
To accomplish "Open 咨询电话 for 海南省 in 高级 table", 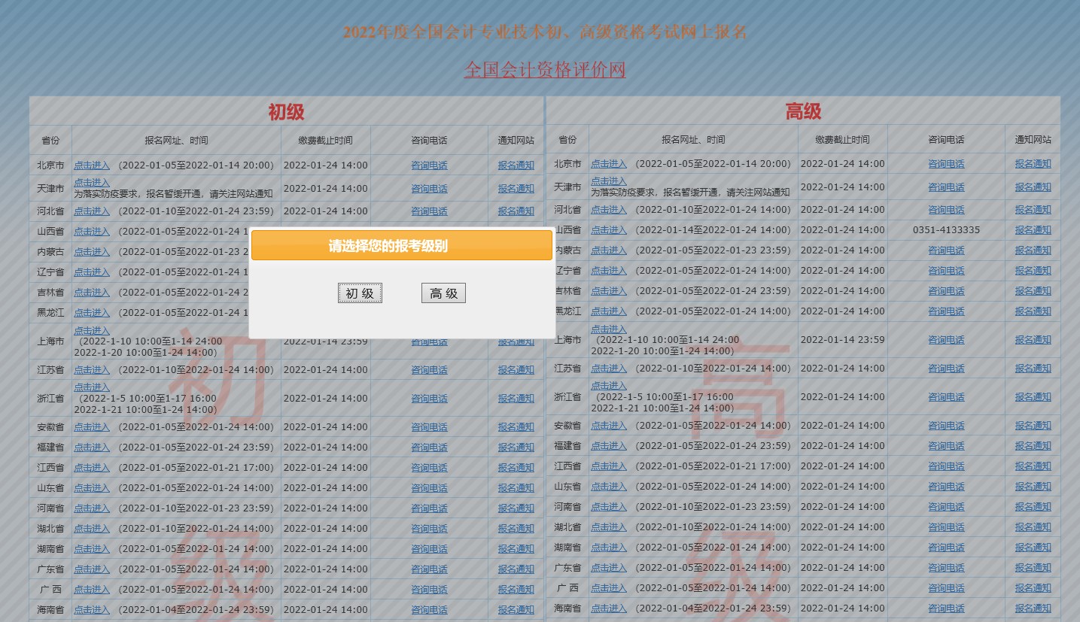I will [946, 608].
